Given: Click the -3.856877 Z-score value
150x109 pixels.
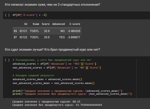Looking at the screenshot, I should [74, 37].
